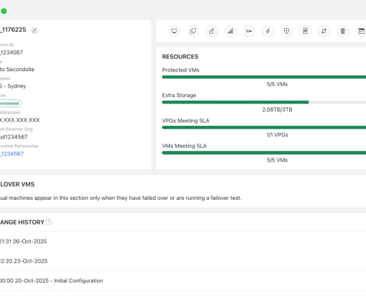Click the 1/1 VPGs value
366x296 pixels.
(277, 135)
